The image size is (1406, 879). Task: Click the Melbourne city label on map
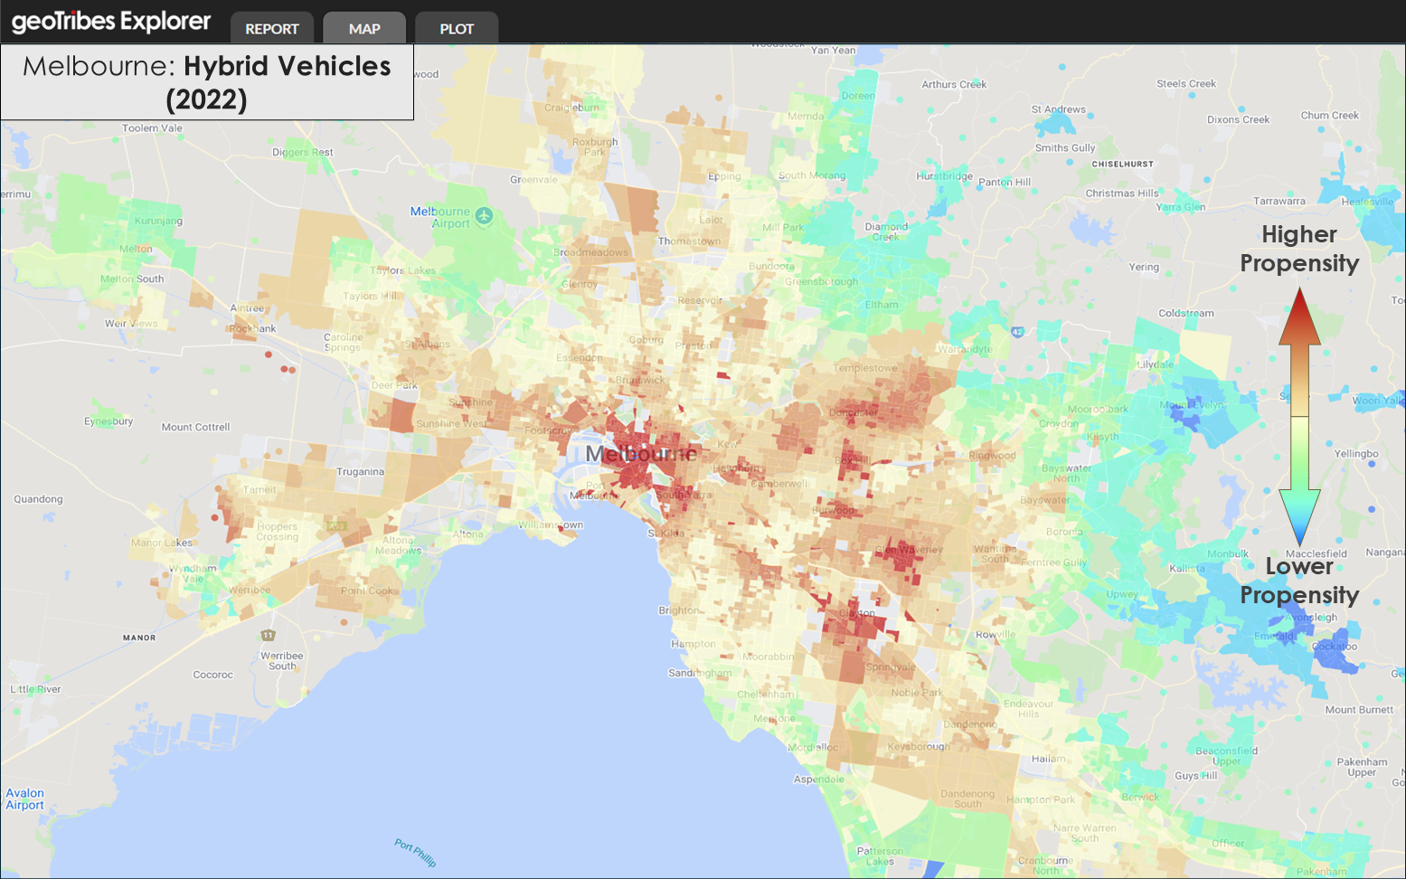point(641,453)
